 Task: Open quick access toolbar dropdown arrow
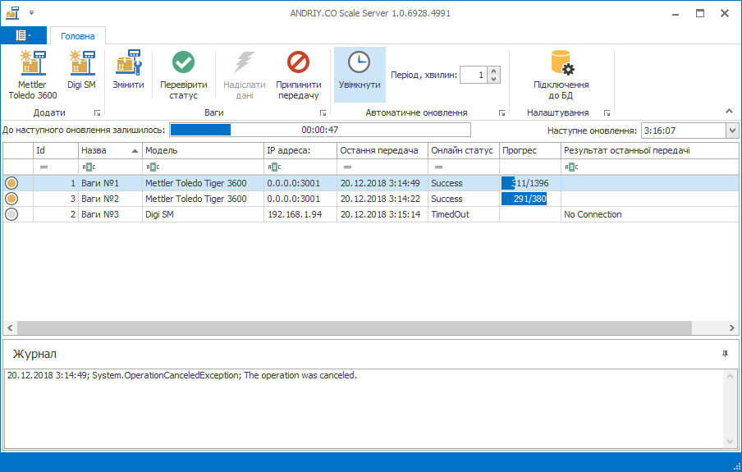(x=32, y=13)
